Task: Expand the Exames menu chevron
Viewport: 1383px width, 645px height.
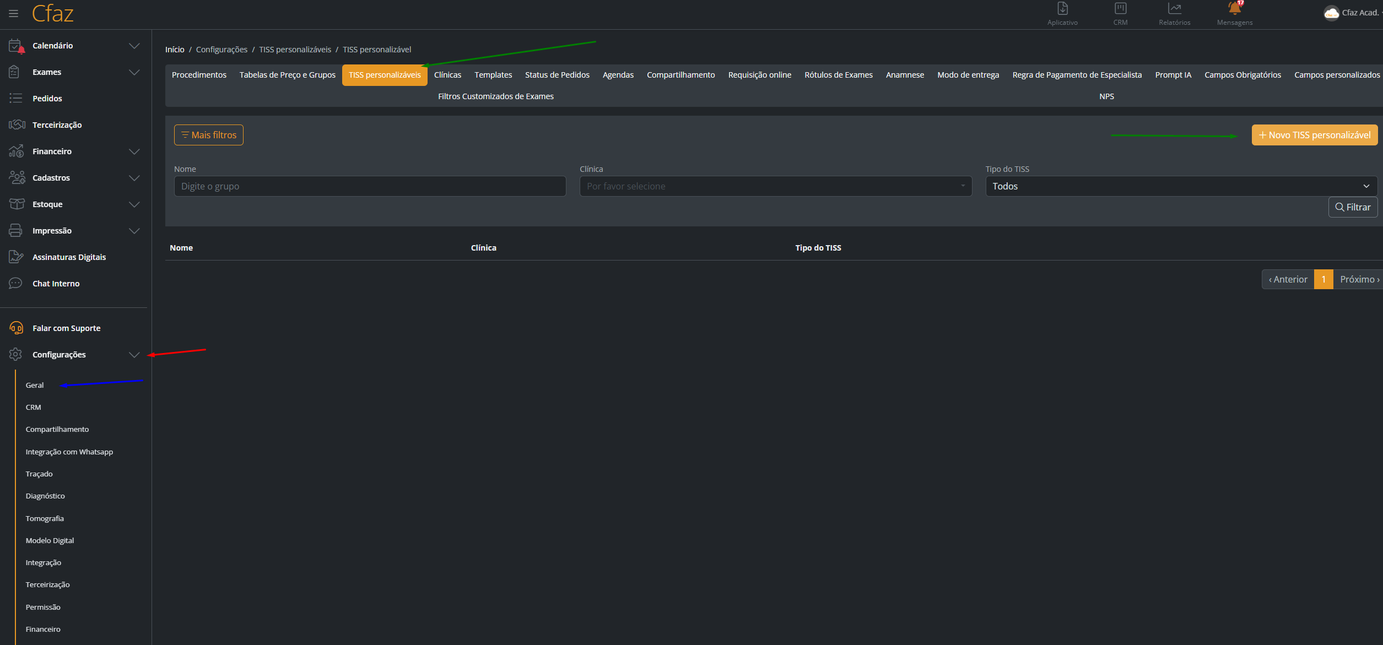Action: (134, 72)
